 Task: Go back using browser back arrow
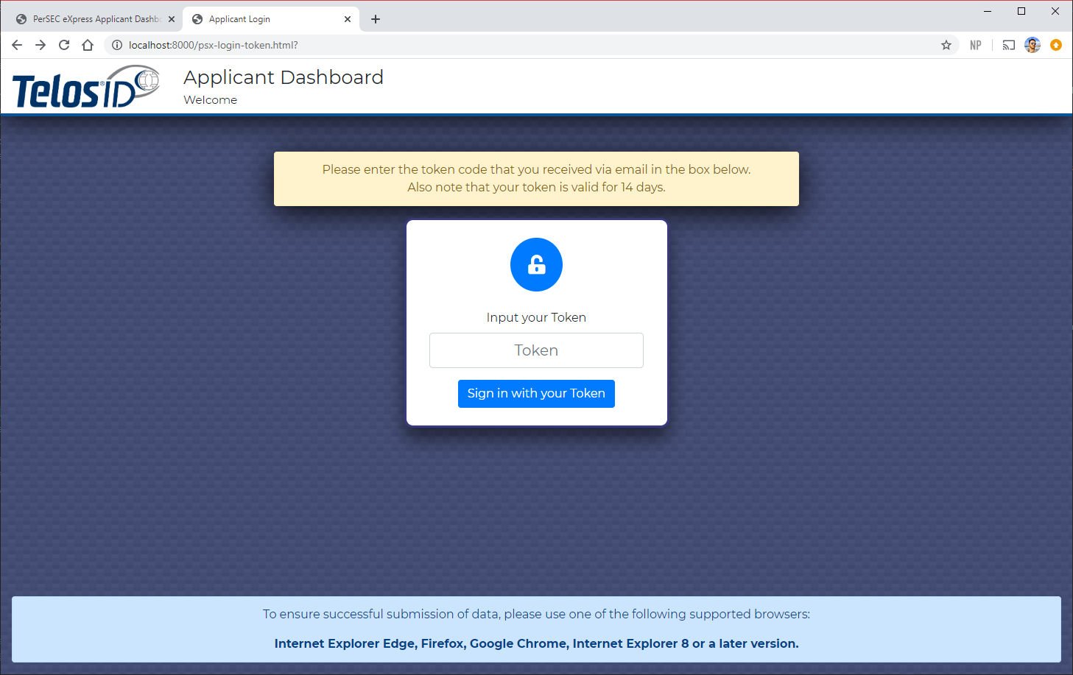[x=17, y=45]
